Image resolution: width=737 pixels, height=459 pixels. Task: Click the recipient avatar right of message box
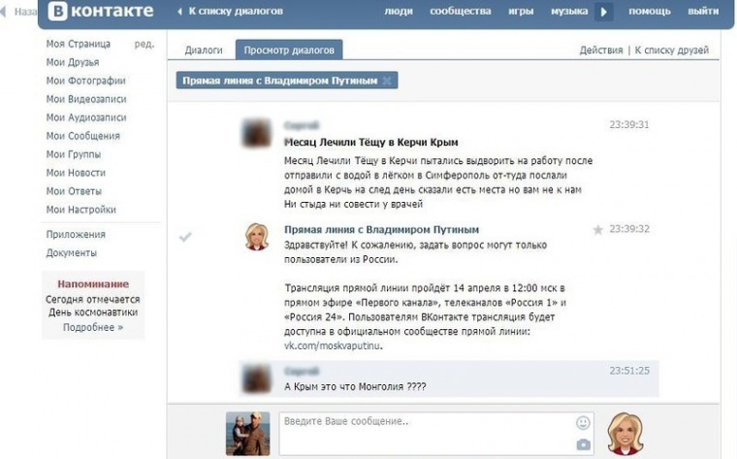(625, 433)
